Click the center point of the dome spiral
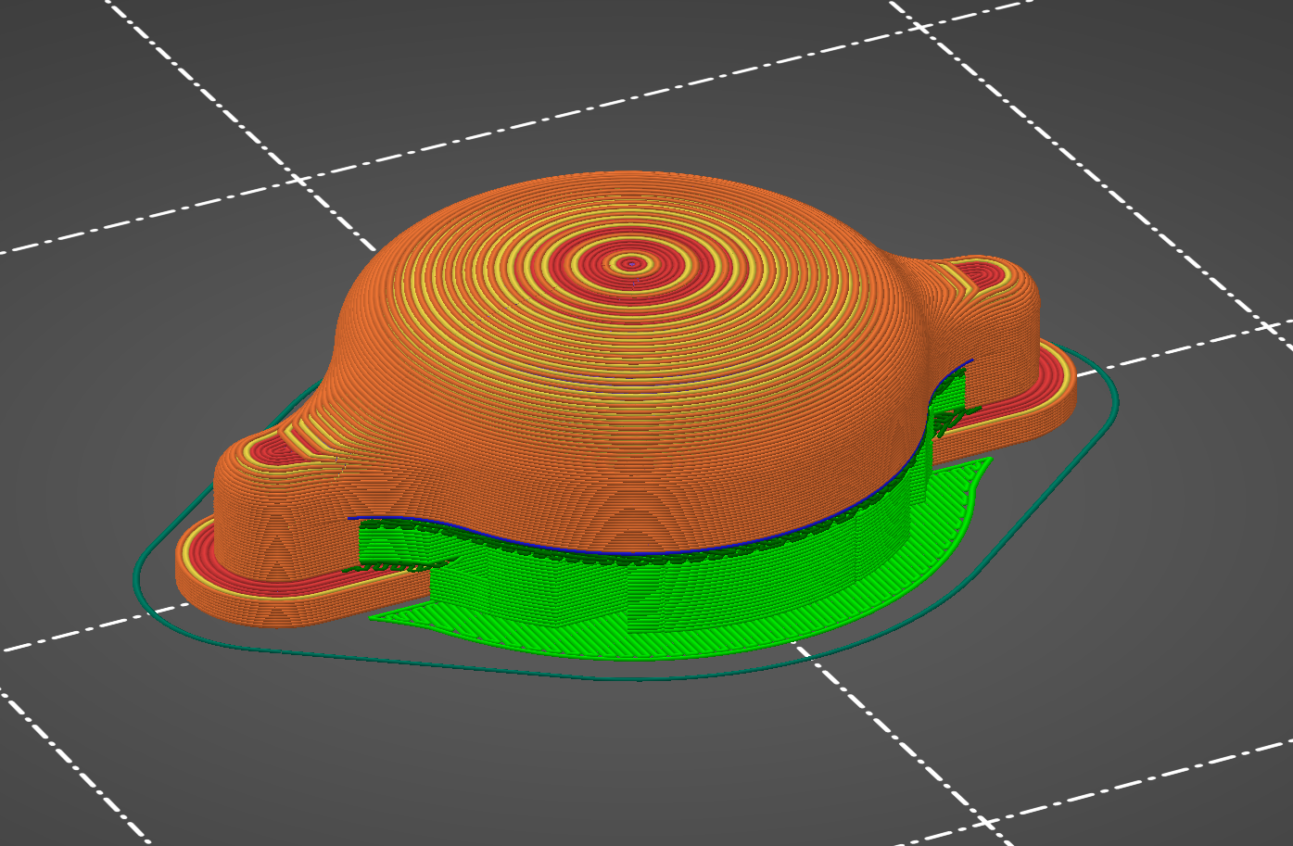Image resolution: width=1293 pixels, height=846 pixels. pos(633,262)
